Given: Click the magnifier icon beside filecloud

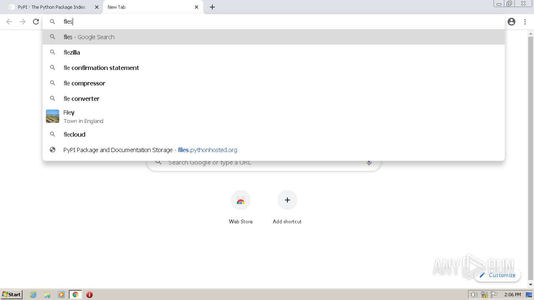Looking at the screenshot, I should pos(53,135).
